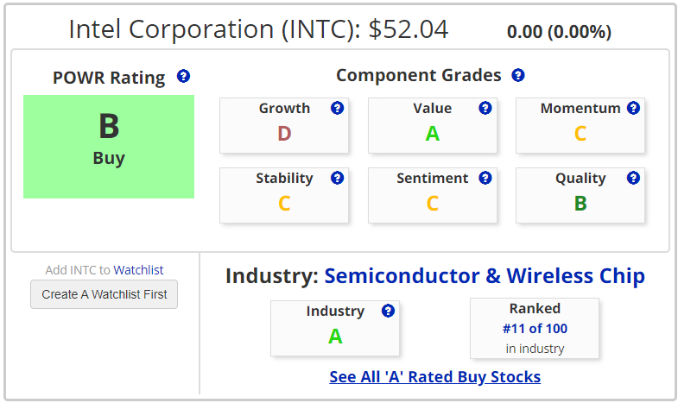Click the Growth grade help icon
This screenshot has height=403, width=678.
pos(337,108)
